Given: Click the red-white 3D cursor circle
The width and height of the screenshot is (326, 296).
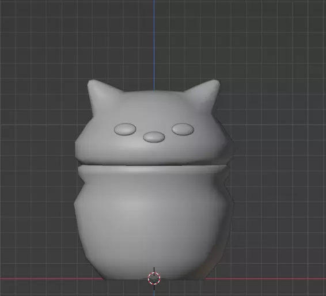Looking at the screenshot, I should point(154,278).
